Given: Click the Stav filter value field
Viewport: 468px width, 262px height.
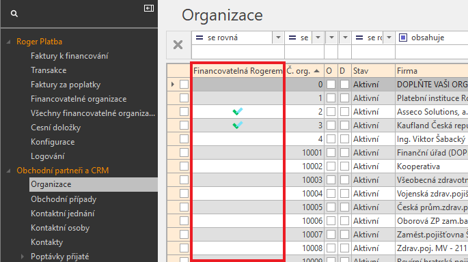Looking at the screenshot, I should 374,52.
